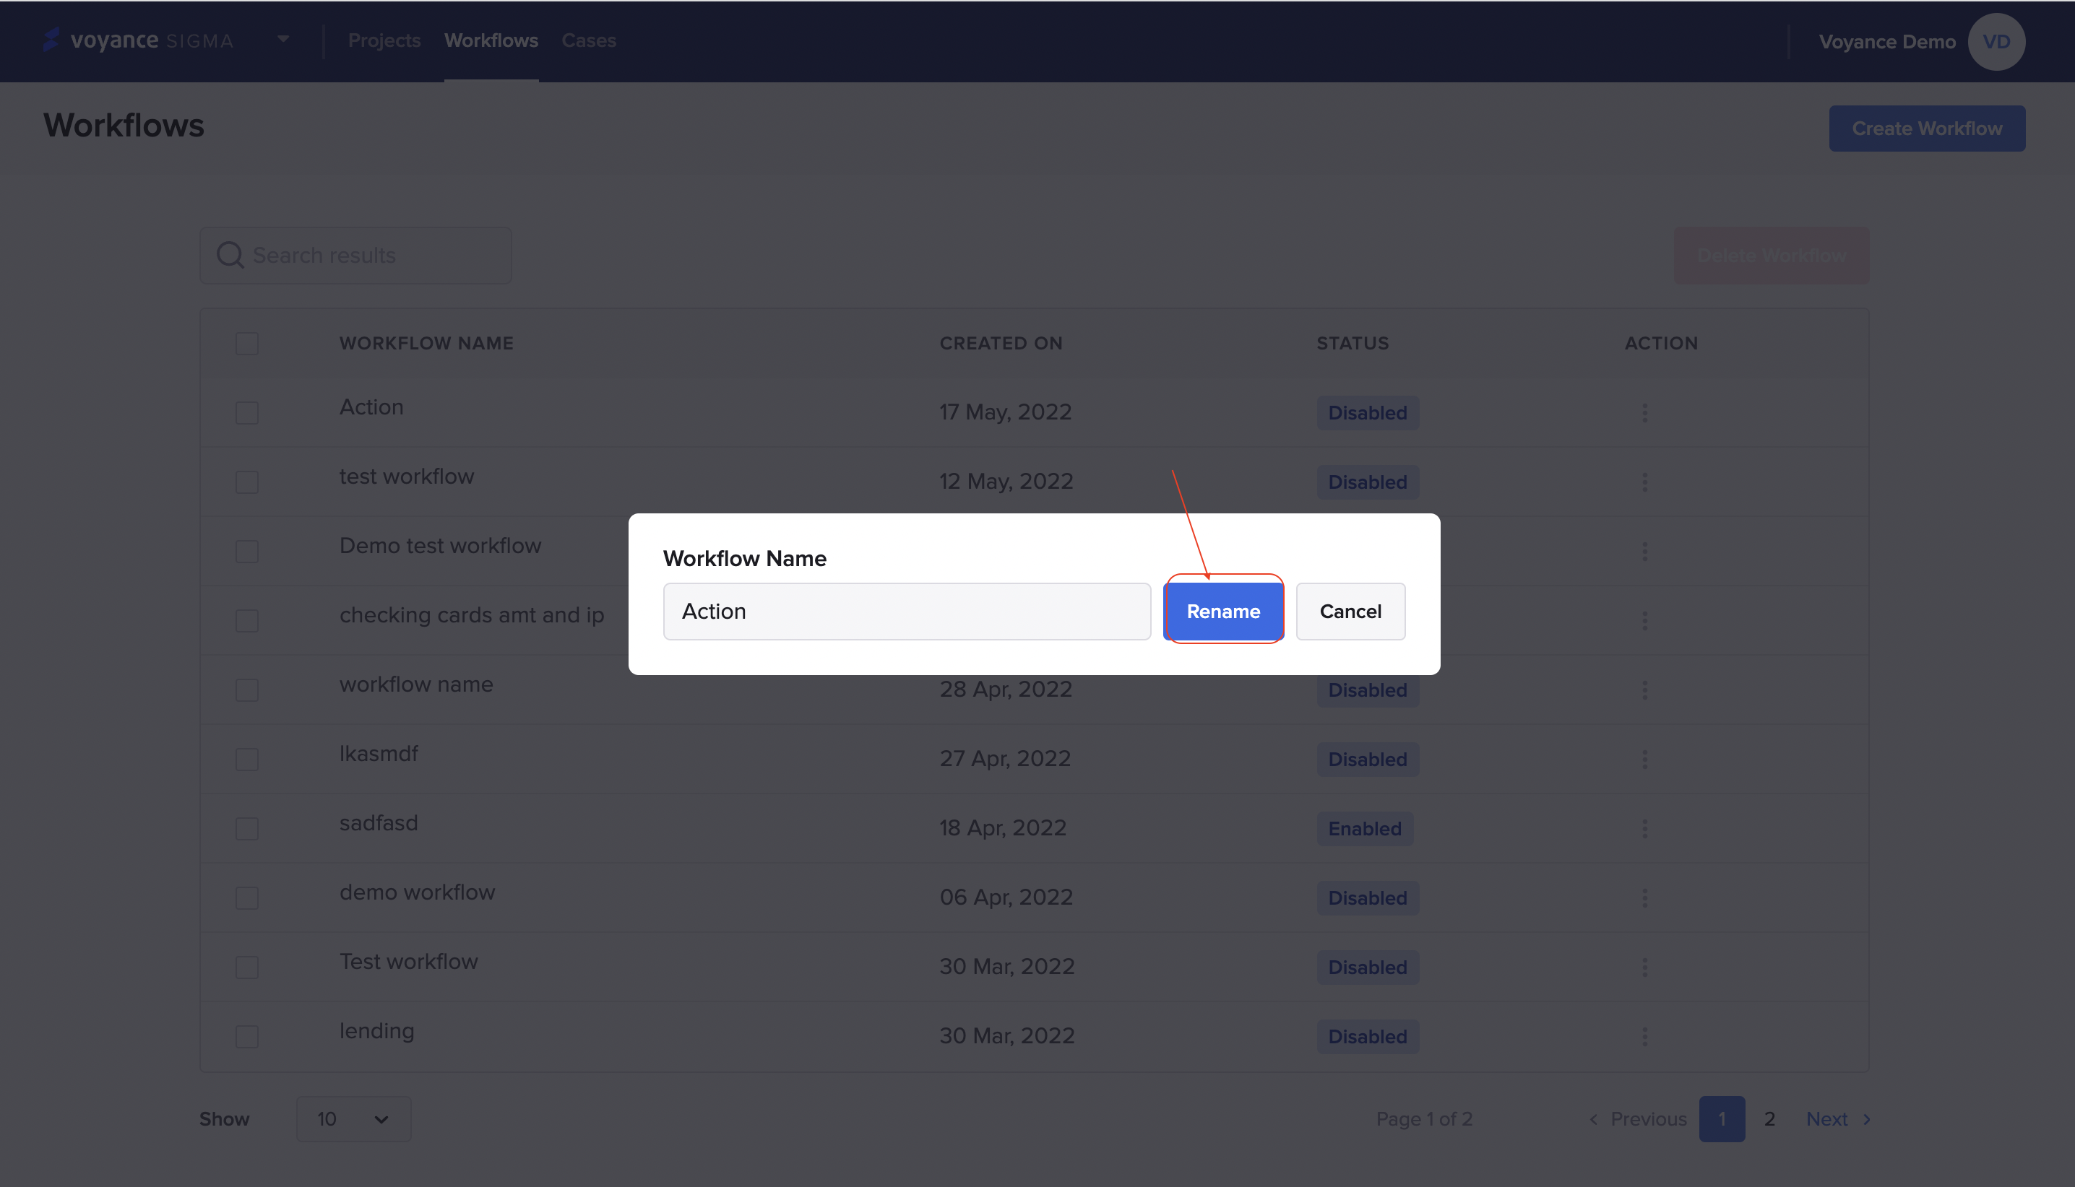The image size is (2075, 1187).
Task: Open action menu for Test workflow row
Action: [x=1644, y=967]
